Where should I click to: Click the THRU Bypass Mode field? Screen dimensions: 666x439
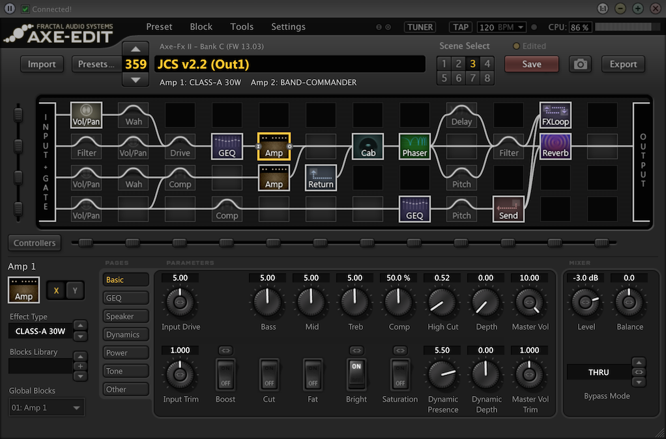tap(599, 372)
